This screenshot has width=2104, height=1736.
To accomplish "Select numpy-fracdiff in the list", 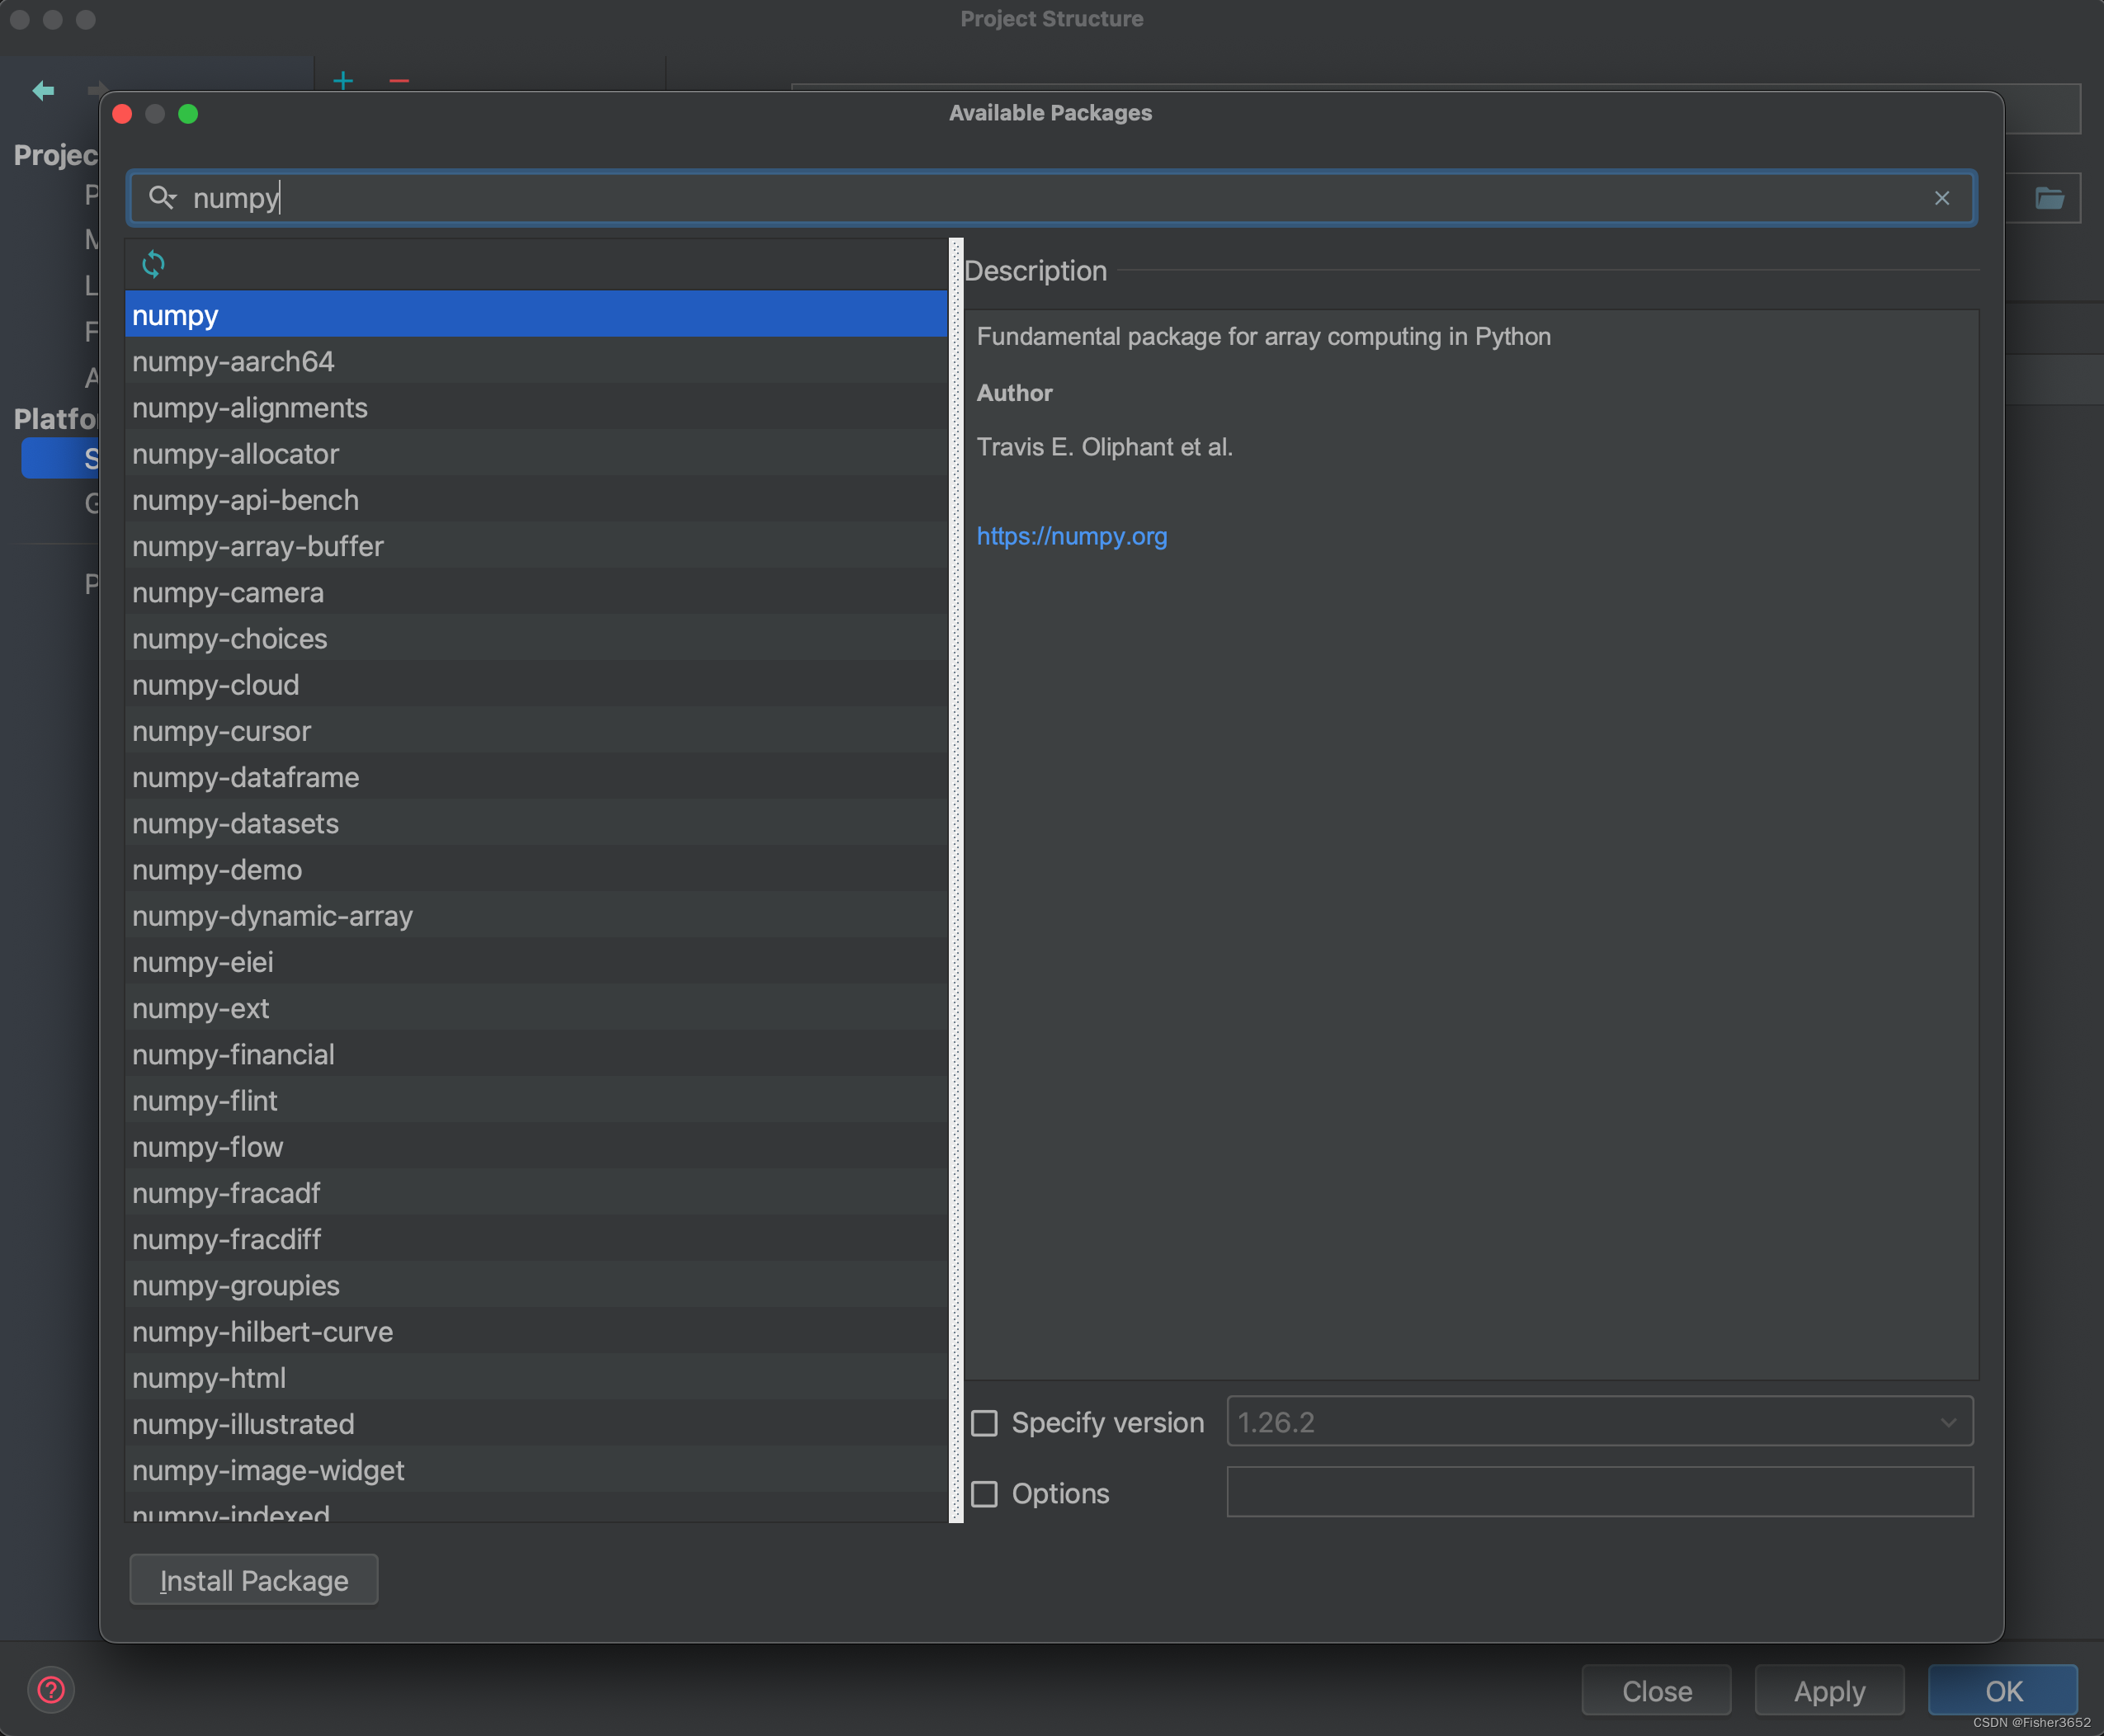I will click(x=536, y=1239).
